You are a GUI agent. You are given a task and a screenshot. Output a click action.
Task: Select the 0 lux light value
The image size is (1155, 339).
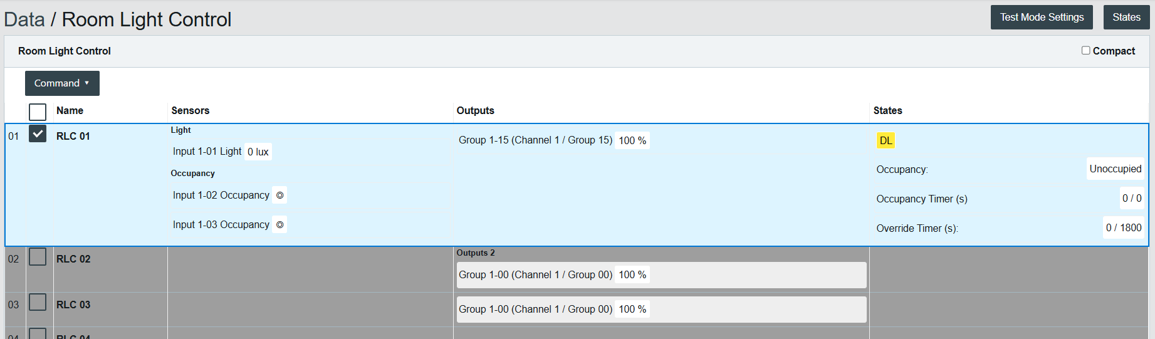[x=258, y=152]
